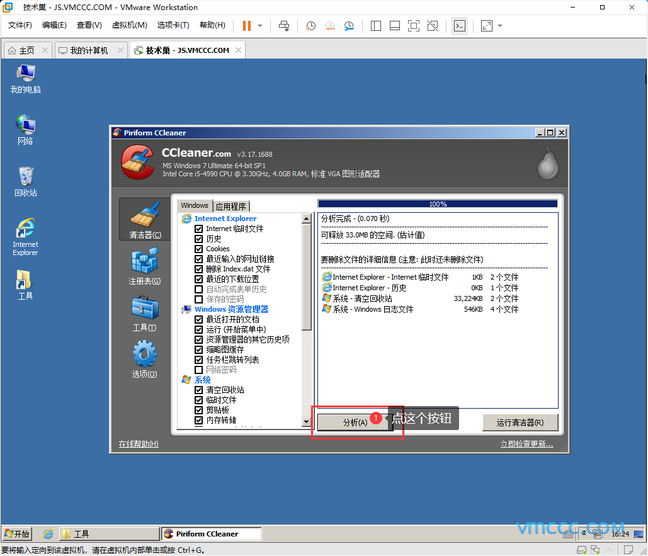Image resolution: width=648 pixels, height=556 pixels.
Task: Toggle the VMware library sidebar view
Action: (376, 26)
